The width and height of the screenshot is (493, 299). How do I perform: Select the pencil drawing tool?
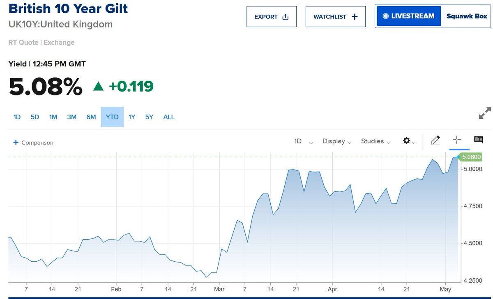coord(435,140)
